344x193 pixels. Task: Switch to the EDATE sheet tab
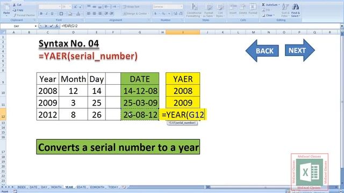[x=81, y=187]
